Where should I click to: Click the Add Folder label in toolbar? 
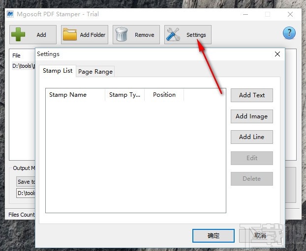[x=92, y=35]
